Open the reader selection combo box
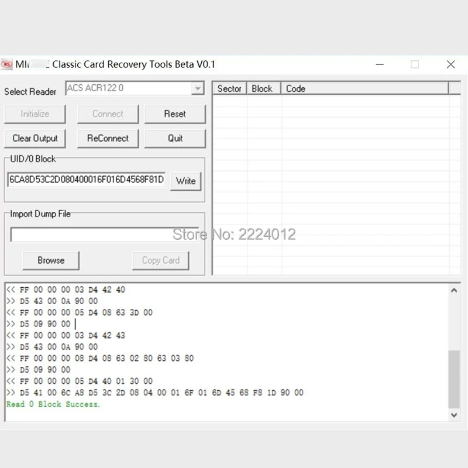This screenshot has width=468, height=468. click(x=135, y=88)
